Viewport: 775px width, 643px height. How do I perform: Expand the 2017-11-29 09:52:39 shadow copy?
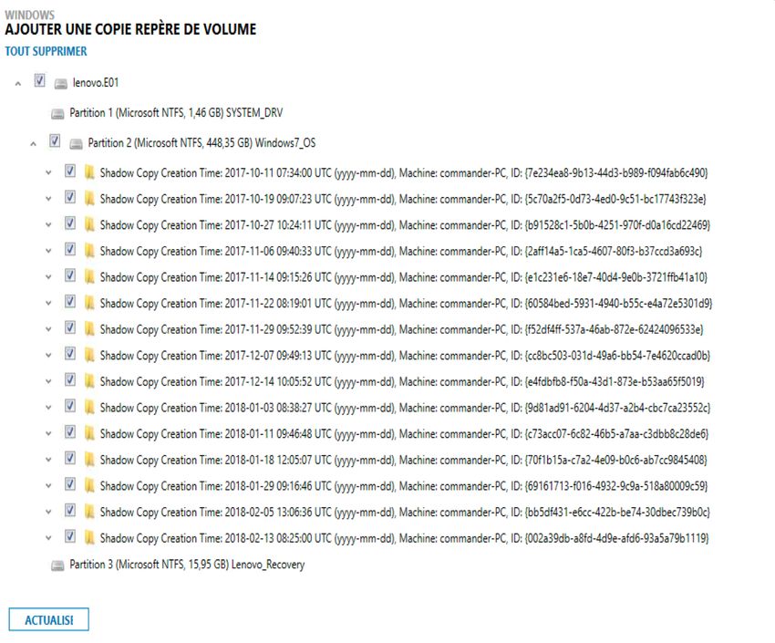coord(48,329)
